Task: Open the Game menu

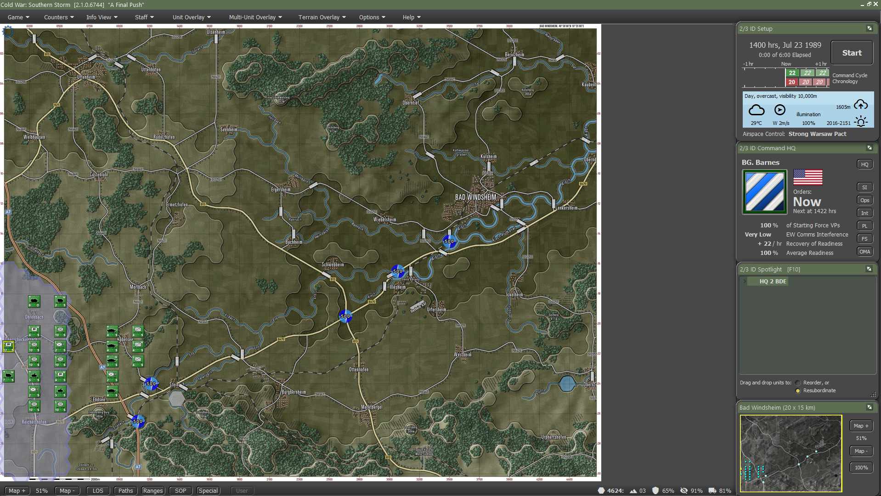Action: pyautogui.click(x=18, y=17)
